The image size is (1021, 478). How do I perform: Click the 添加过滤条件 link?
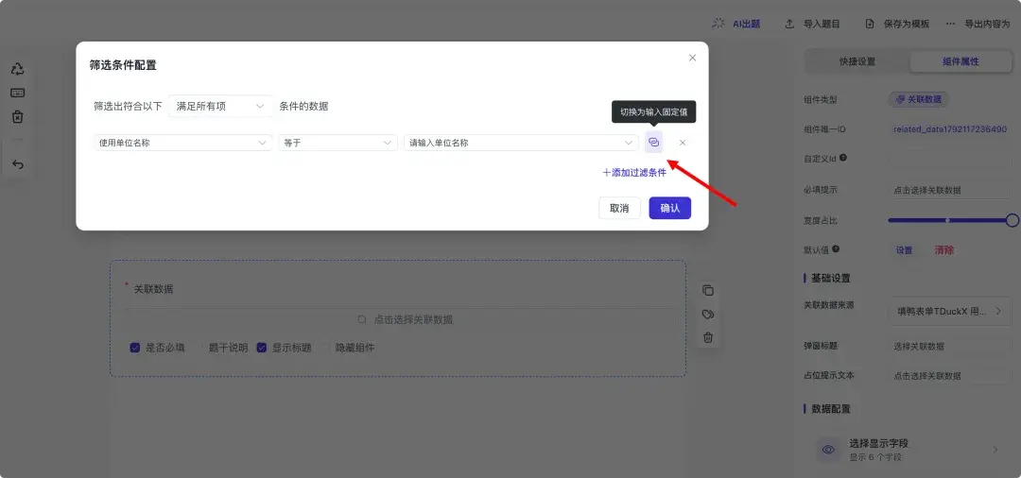tap(634, 172)
